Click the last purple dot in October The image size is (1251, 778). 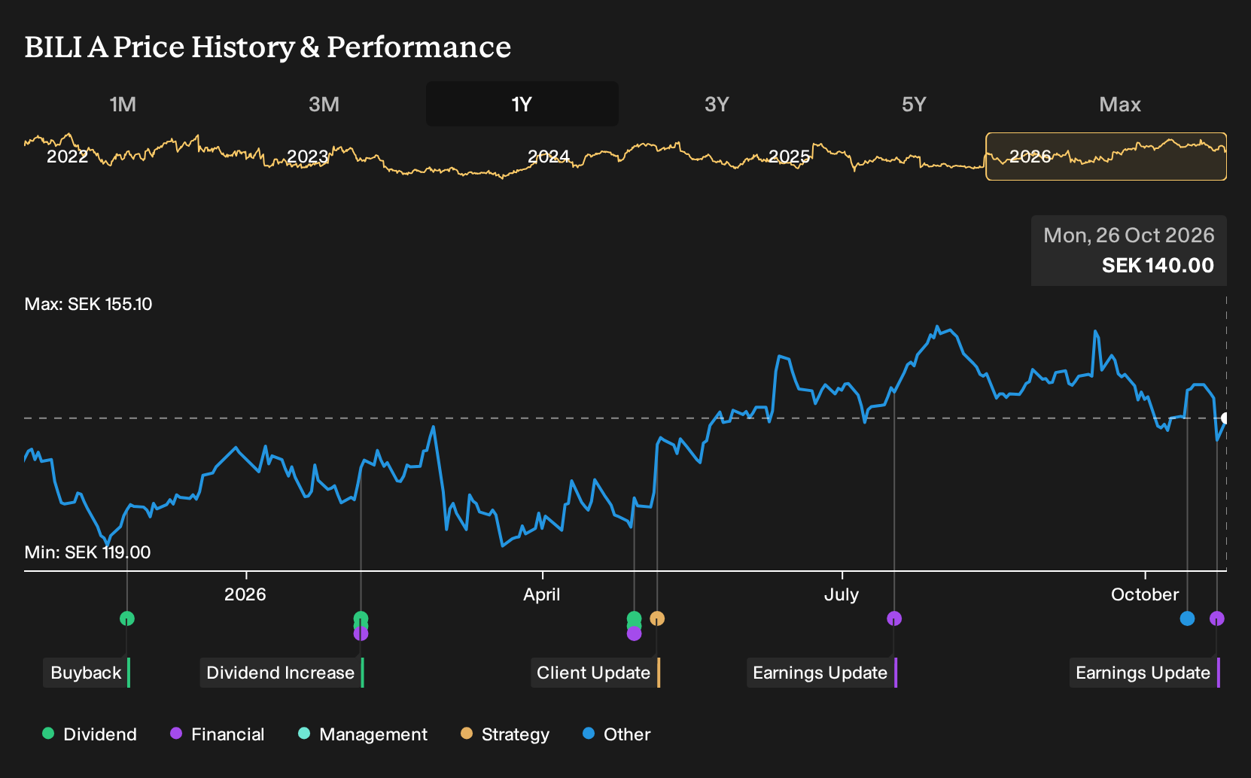[x=1217, y=618]
